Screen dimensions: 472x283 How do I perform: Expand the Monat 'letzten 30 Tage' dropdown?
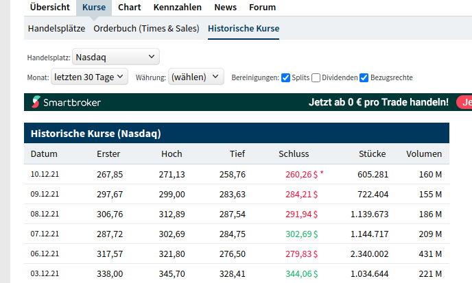tap(89, 77)
